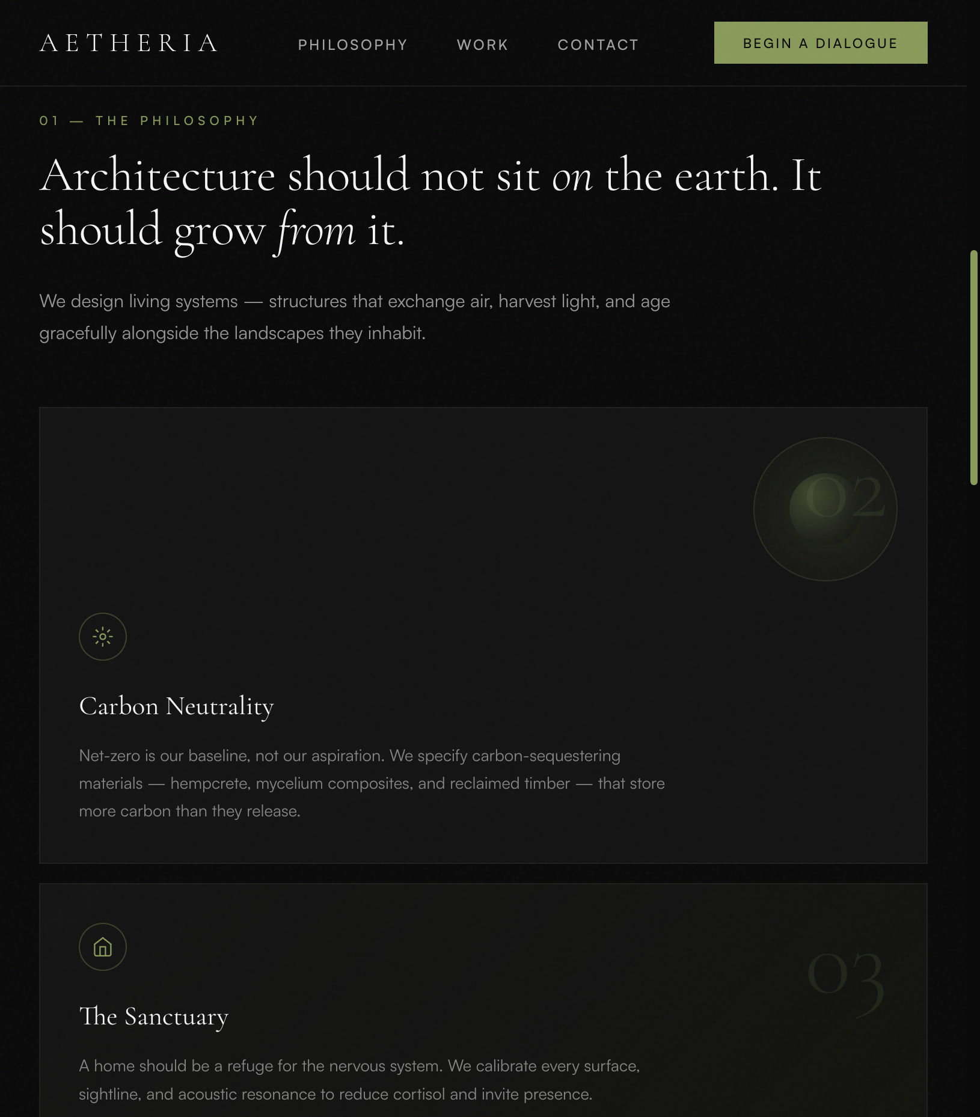The image size is (980, 1117).
Task: Click the Net-zero baseline description text
Action: click(372, 783)
